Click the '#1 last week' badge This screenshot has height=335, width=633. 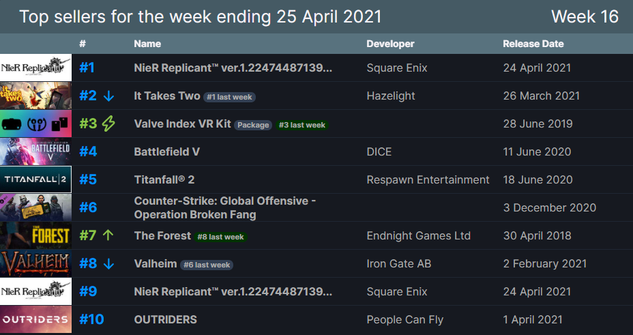[x=231, y=97]
